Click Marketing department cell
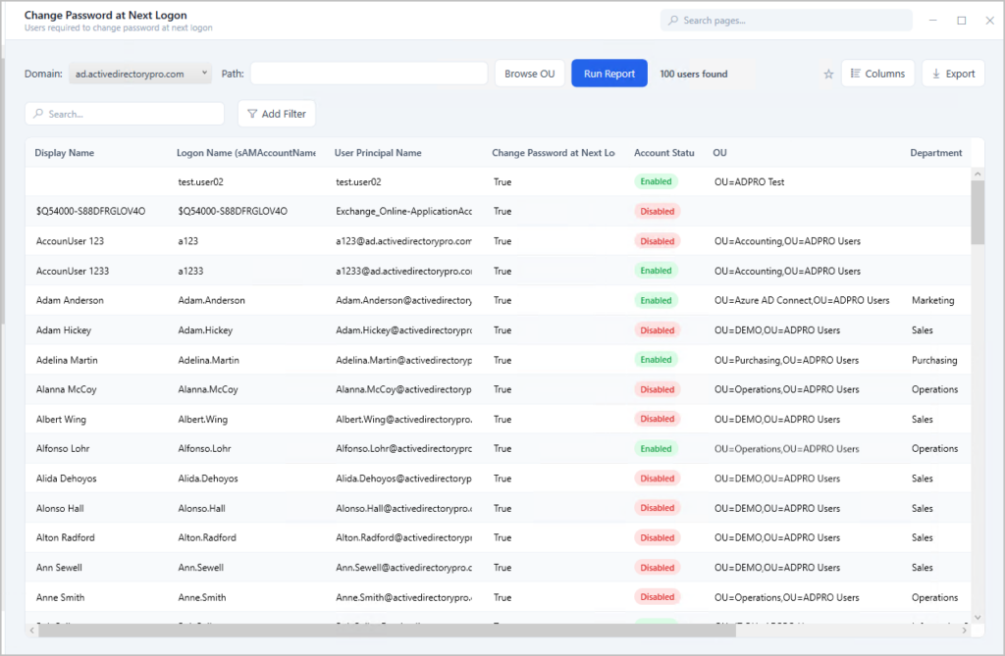The height and width of the screenshot is (656, 1005). click(x=932, y=300)
